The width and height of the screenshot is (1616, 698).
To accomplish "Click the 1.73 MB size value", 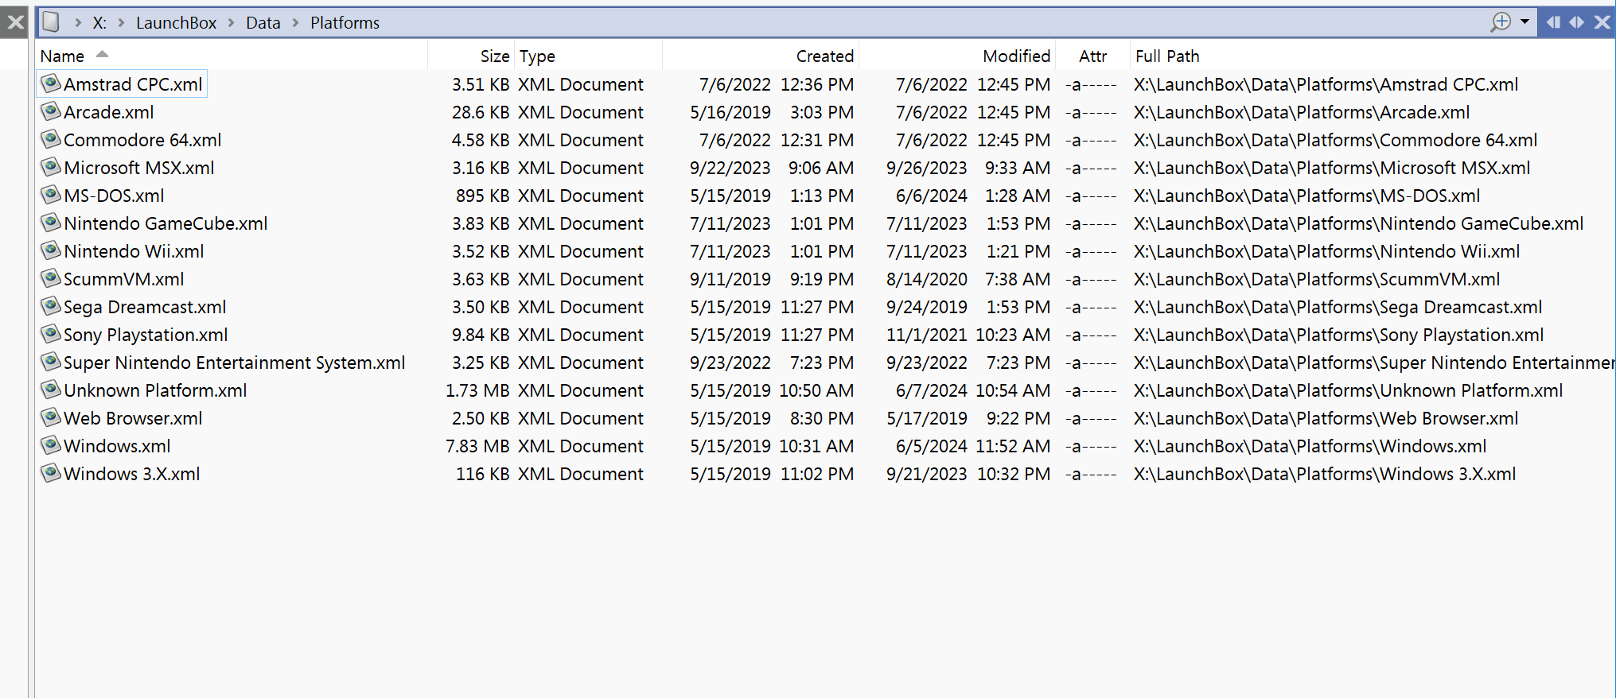I will pos(477,390).
